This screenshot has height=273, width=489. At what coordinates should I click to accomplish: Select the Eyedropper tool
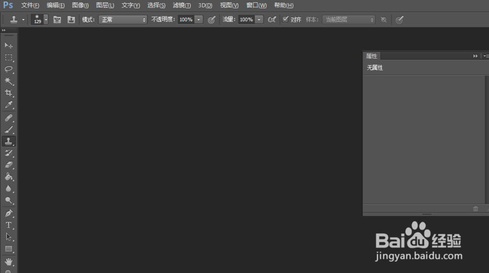pyautogui.click(x=8, y=104)
